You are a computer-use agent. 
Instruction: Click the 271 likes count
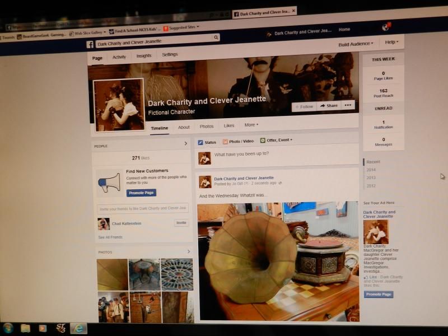point(141,158)
